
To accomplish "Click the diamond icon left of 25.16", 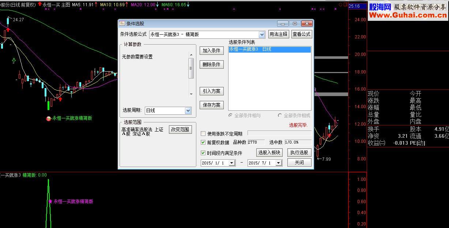I will click(x=340, y=4).
